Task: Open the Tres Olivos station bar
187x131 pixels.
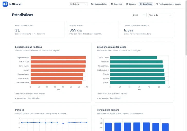Action: pyautogui.click(x=136, y=62)
